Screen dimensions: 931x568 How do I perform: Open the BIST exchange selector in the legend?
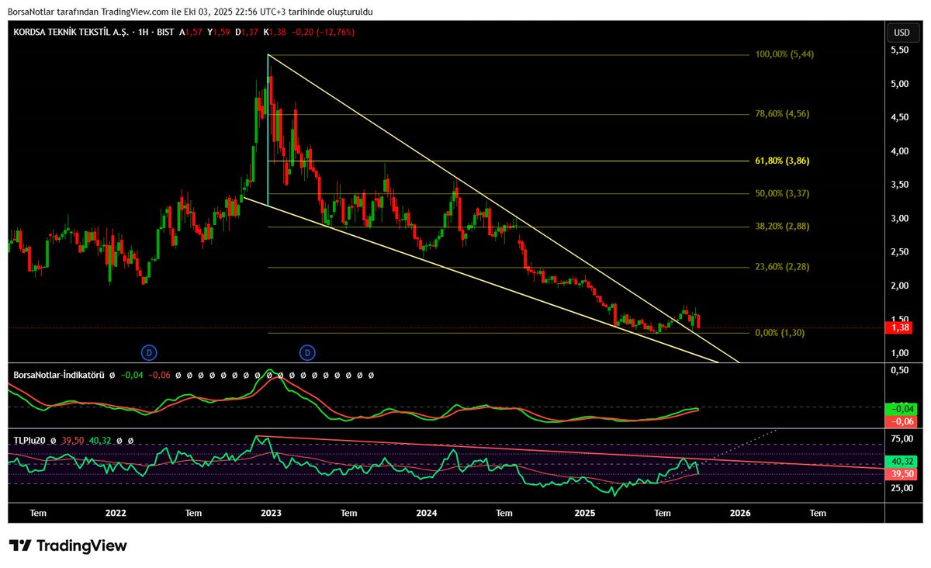[165, 33]
